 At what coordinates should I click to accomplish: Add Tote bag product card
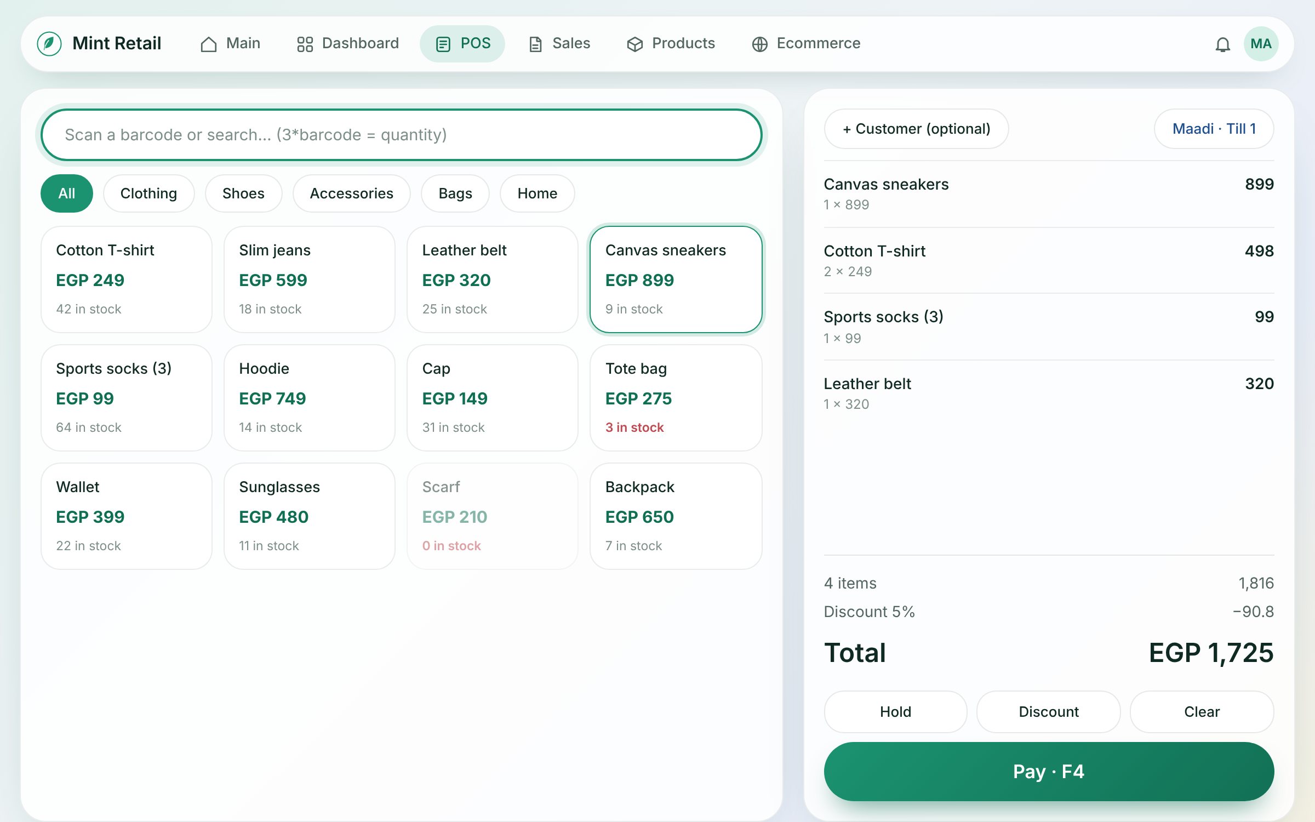pos(676,398)
